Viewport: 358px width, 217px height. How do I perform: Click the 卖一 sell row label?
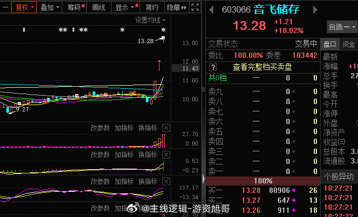[215, 171]
